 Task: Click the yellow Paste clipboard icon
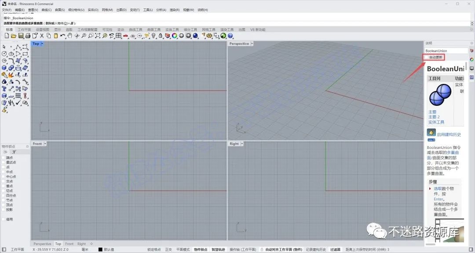[x=56, y=36]
